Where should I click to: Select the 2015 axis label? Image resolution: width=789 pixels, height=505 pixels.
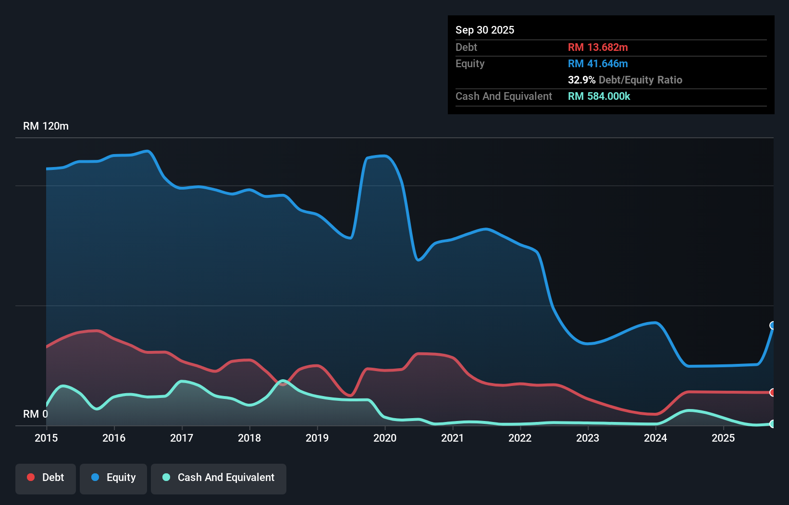[x=45, y=438]
